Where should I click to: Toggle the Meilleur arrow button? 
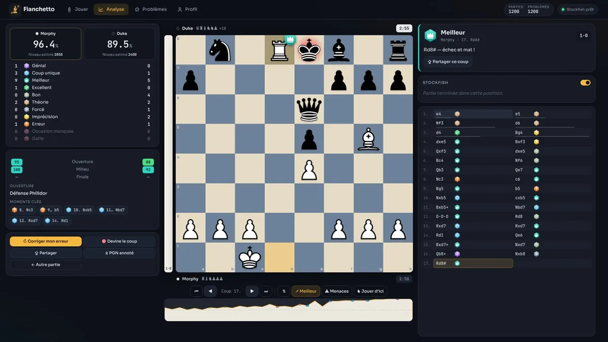pyautogui.click(x=306, y=291)
